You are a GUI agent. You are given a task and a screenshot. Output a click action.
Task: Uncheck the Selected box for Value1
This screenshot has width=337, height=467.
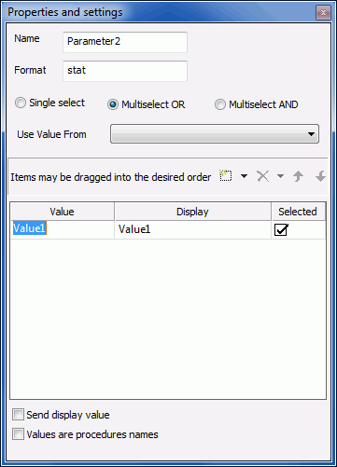pos(281,229)
